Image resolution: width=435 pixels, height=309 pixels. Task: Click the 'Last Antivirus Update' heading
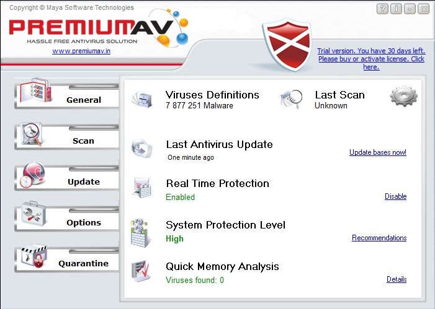coord(220,144)
